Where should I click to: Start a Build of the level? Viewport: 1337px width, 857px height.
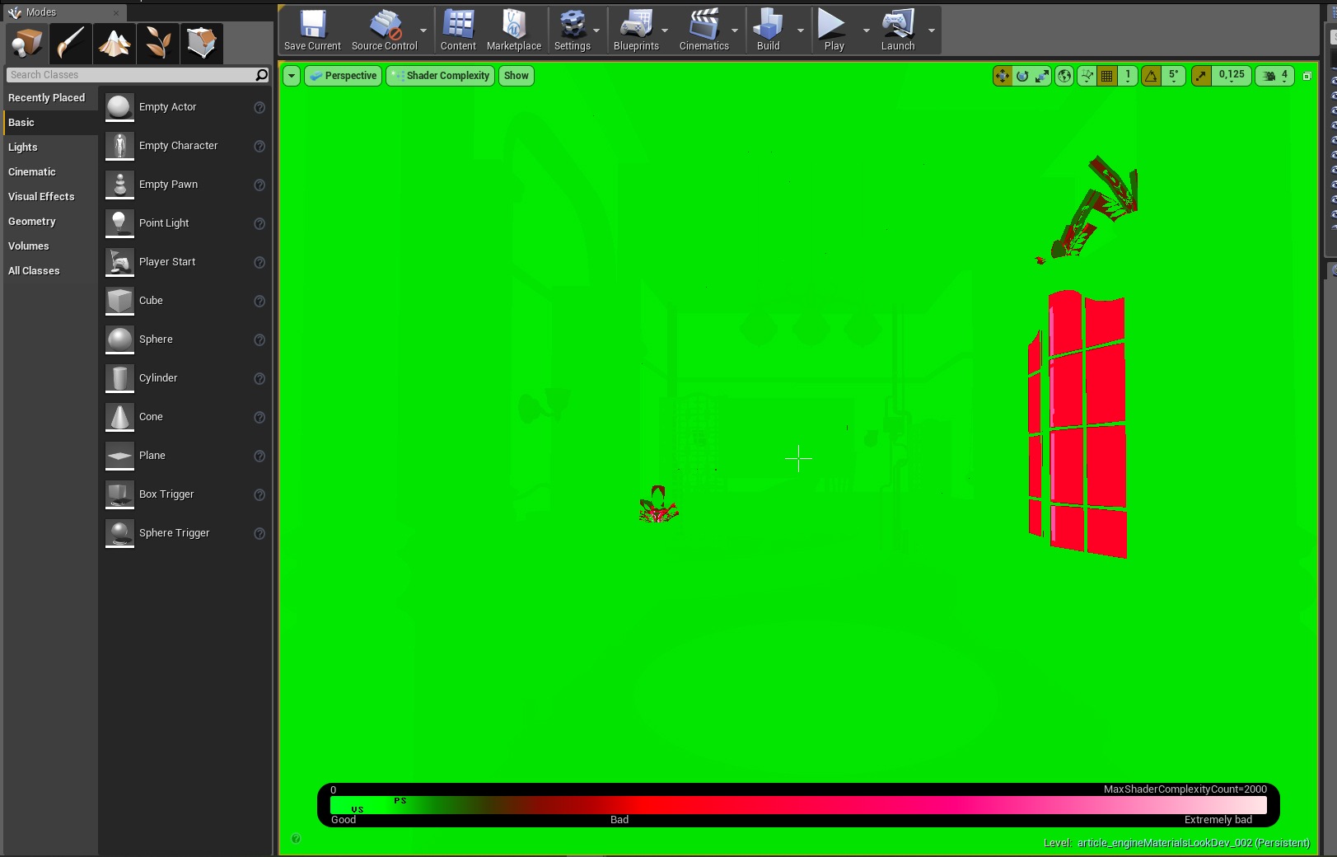768,30
